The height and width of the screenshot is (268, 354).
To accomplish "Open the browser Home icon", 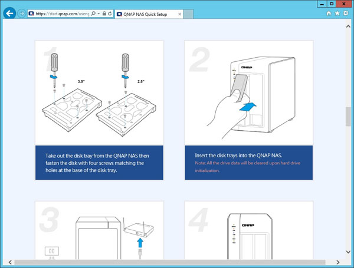I will [329, 14].
